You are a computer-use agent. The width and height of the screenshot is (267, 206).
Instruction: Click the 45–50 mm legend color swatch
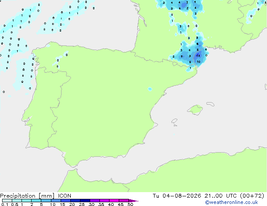[x=124, y=201]
